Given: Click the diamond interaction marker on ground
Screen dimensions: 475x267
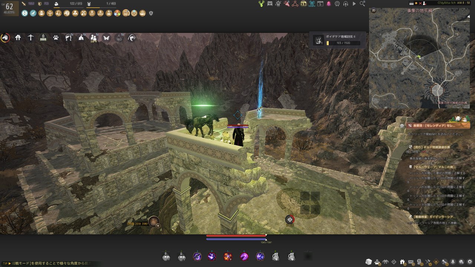Looking at the screenshot, I should click(x=290, y=220).
